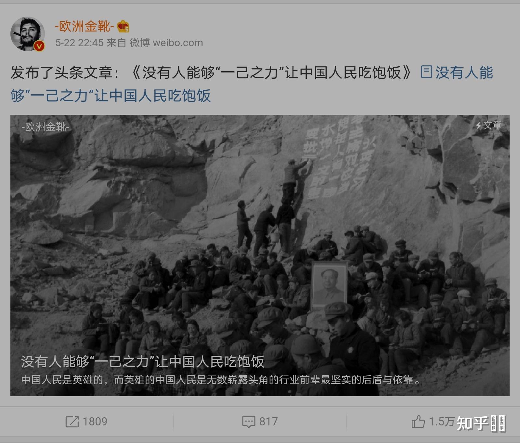Image resolution: width=520 pixels, height=443 pixels.
Task: Open the article cover photo
Action: tap(260, 255)
